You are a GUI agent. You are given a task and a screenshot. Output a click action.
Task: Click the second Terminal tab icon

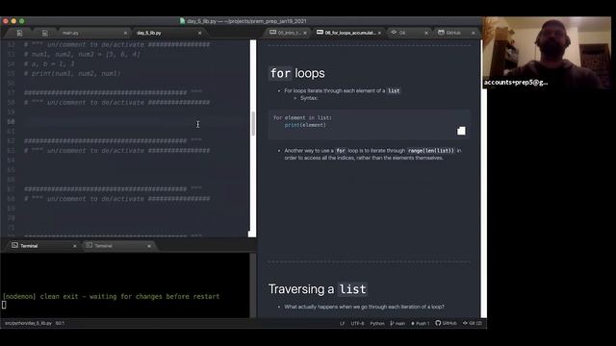coord(90,246)
